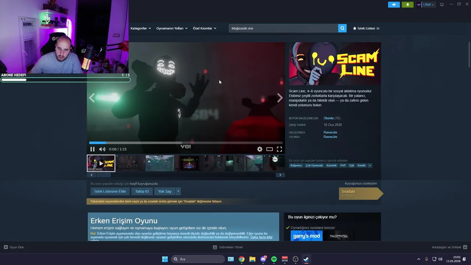The height and width of the screenshot is (265, 471).
Task: Open developer RavenJm link
Action: (x=330, y=132)
